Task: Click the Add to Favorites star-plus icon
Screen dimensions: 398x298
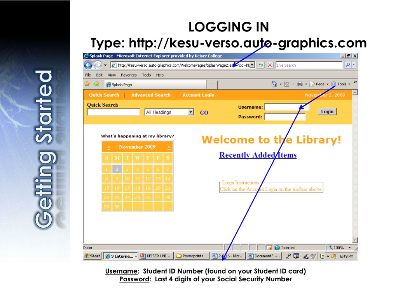Action: pyautogui.click(x=96, y=84)
